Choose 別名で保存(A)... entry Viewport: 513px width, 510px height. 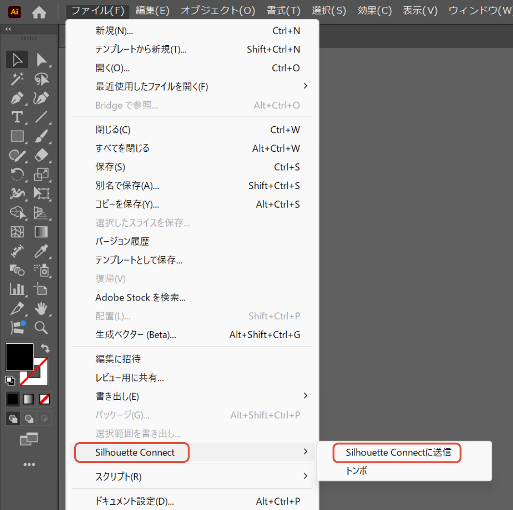pyautogui.click(x=192, y=185)
